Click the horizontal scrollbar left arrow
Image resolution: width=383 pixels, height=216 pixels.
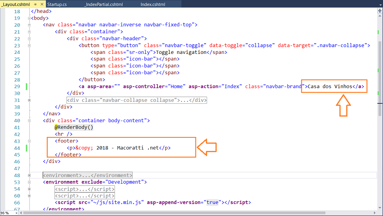point(21,213)
